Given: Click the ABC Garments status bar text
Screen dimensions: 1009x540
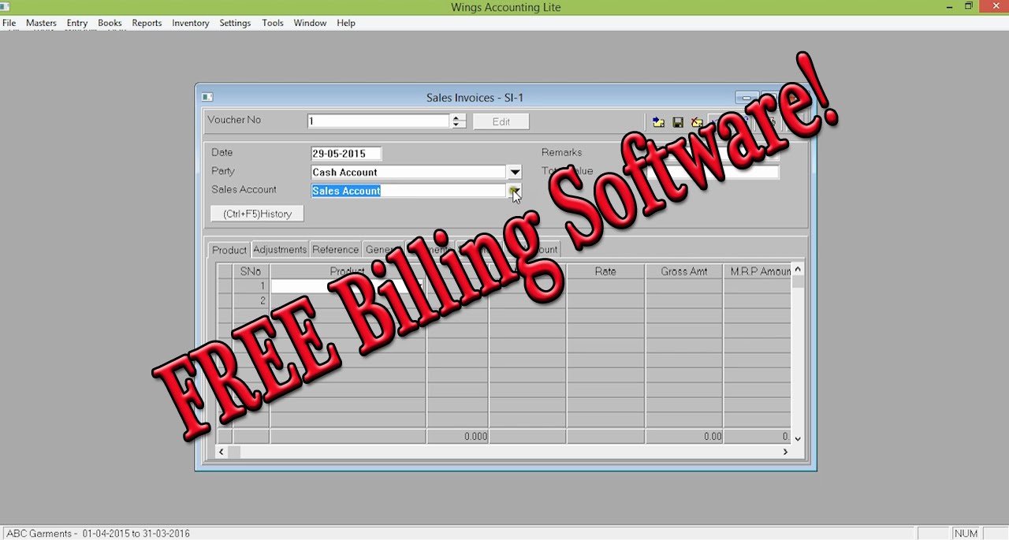Looking at the screenshot, I should pyautogui.click(x=99, y=534).
